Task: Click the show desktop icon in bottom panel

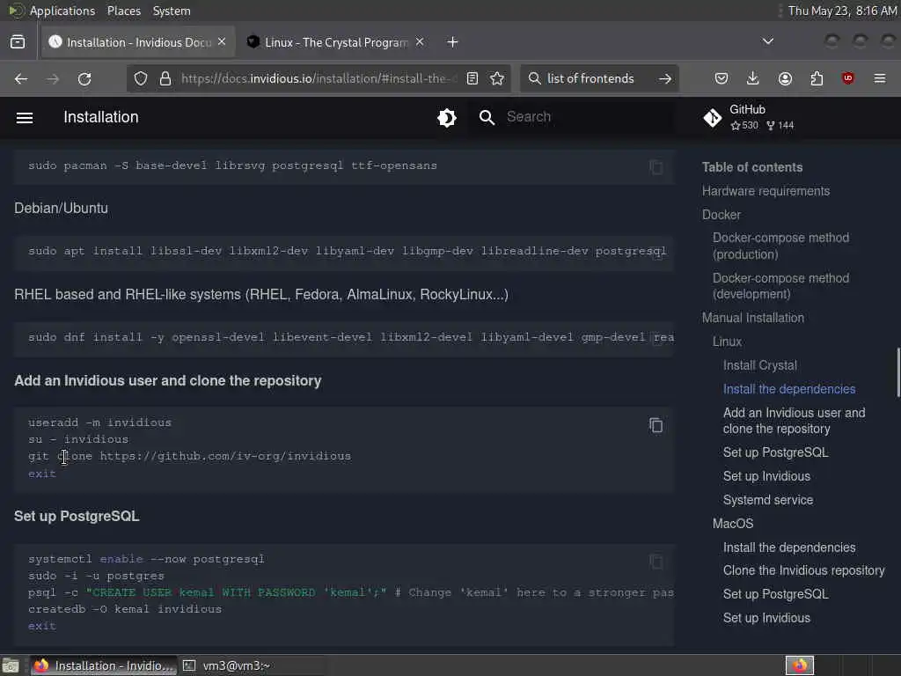Action: (x=11, y=665)
